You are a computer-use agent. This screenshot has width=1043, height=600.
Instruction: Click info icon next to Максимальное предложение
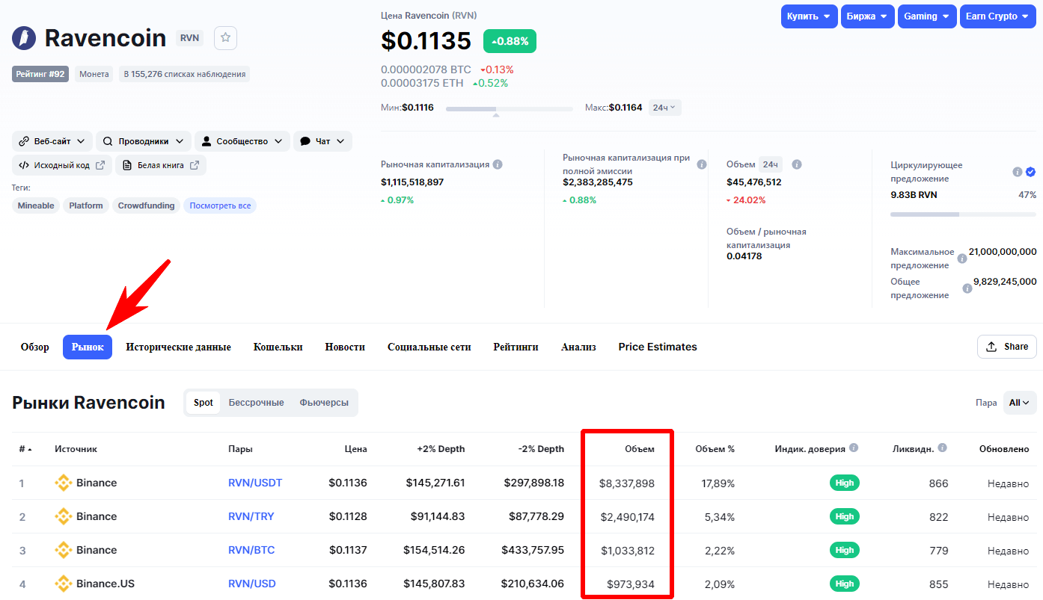961,259
